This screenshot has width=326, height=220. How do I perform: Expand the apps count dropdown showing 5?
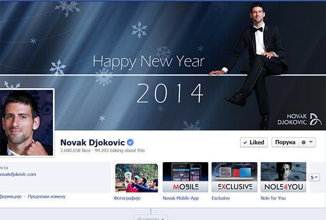tap(314, 177)
